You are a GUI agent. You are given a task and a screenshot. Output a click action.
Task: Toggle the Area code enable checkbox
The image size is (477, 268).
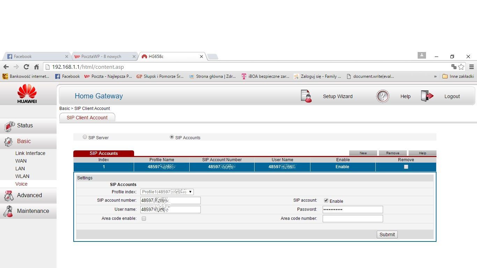(x=144, y=218)
